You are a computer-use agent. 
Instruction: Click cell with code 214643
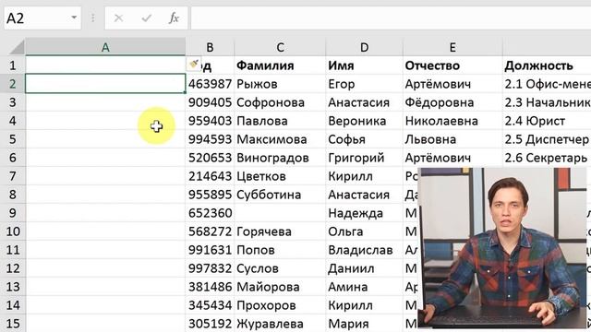coord(210,176)
